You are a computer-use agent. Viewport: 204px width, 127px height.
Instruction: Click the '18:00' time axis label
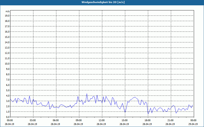pyautogui.click(x=148, y=120)
